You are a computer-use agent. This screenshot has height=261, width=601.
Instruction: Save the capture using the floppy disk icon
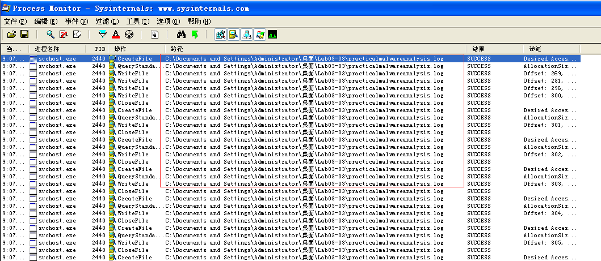click(24, 35)
